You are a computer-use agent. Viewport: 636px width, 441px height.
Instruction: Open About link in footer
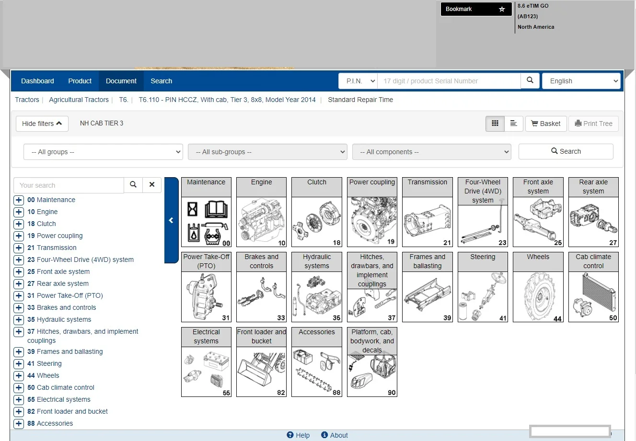tap(335, 435)
